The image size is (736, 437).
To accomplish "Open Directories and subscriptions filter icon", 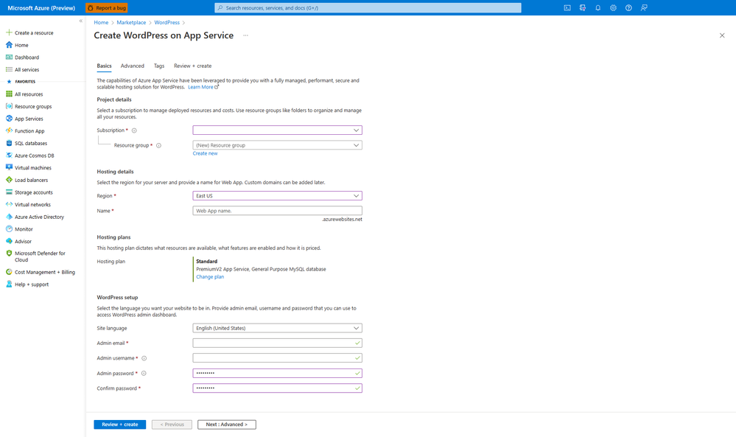I will [x=583, y=8].
